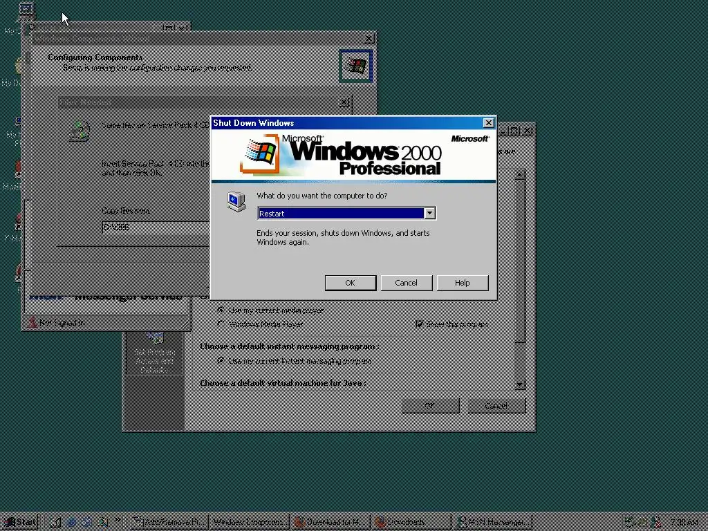Close the Set Program Access window

[x=526, y=131]
